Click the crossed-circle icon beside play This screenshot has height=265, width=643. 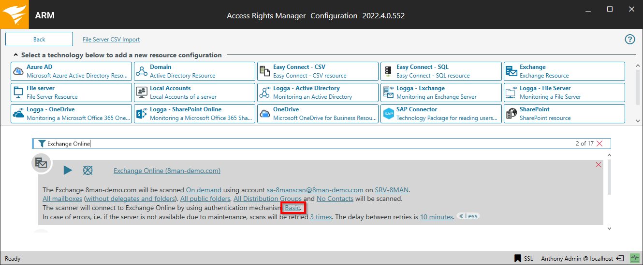pos(88,170)
